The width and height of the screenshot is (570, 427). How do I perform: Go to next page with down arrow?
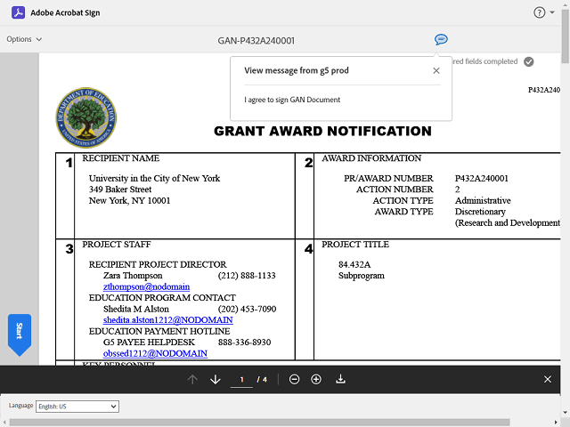point(215,380)
